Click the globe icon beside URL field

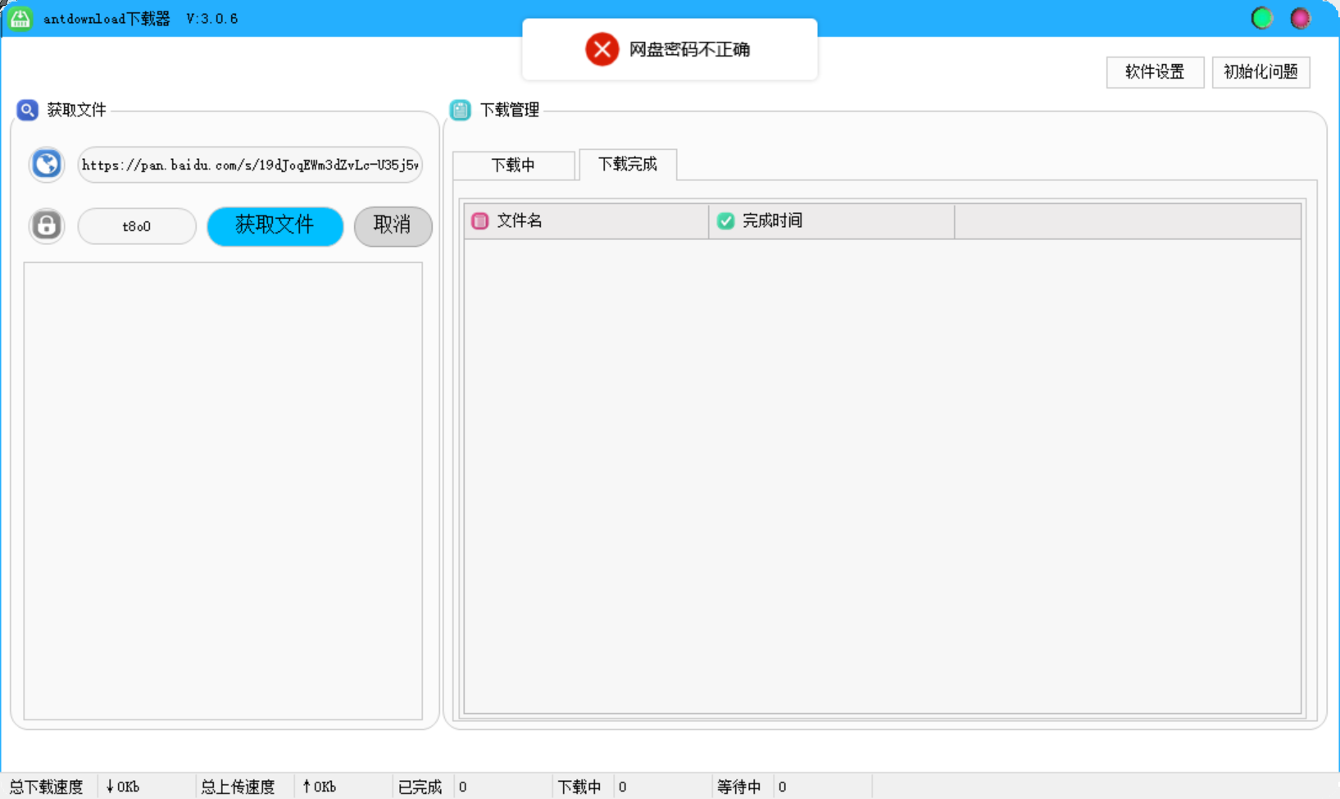(x=47, y=165)
